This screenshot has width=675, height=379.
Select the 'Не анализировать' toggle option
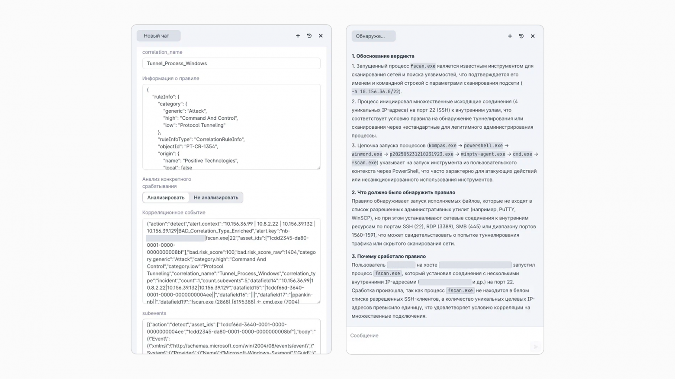click(216, 197)
